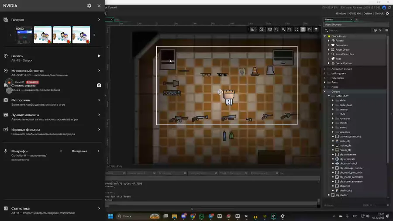Screen dimensions: 393x221
Task: Expand the Notes folder
Action: [325, 87]
